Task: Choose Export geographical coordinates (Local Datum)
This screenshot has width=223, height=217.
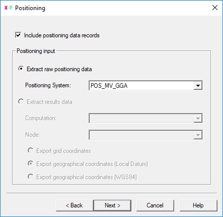Action: (31, 164)
